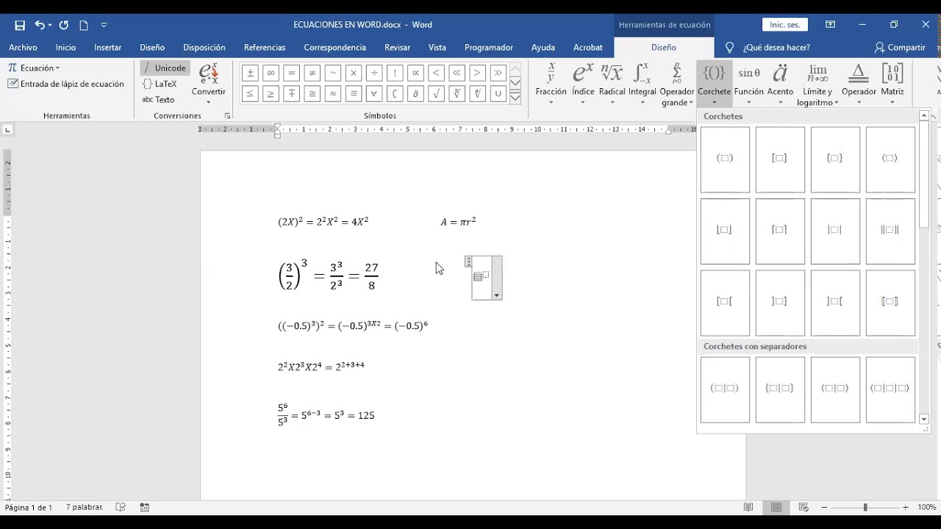Click the Inic. ses. sign-in button

[x=785, y=25]
